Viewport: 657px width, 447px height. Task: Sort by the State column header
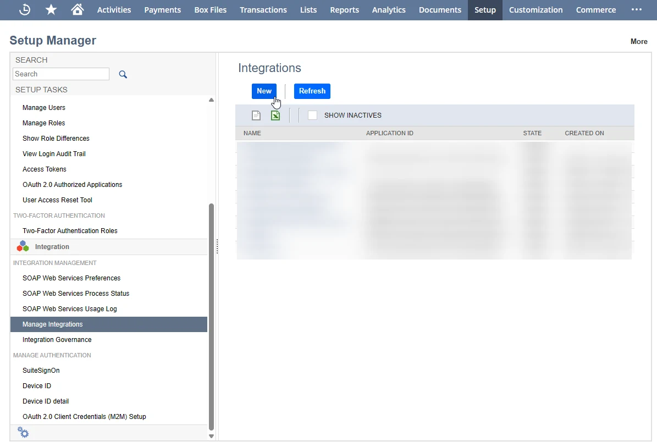(x=532, y=133)
